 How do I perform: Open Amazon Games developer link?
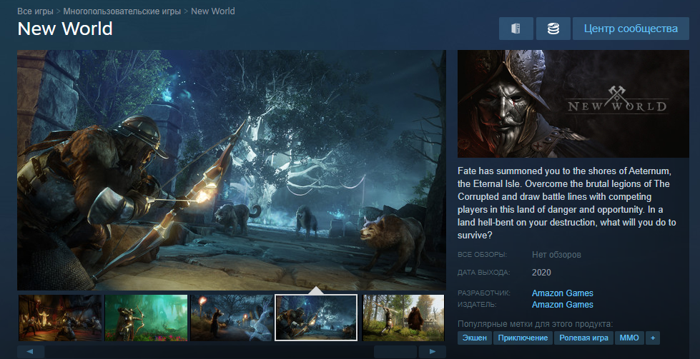(x=563, y=293)
